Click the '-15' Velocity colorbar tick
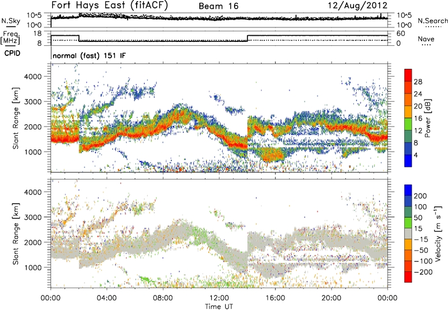 (x=421, y=239)
